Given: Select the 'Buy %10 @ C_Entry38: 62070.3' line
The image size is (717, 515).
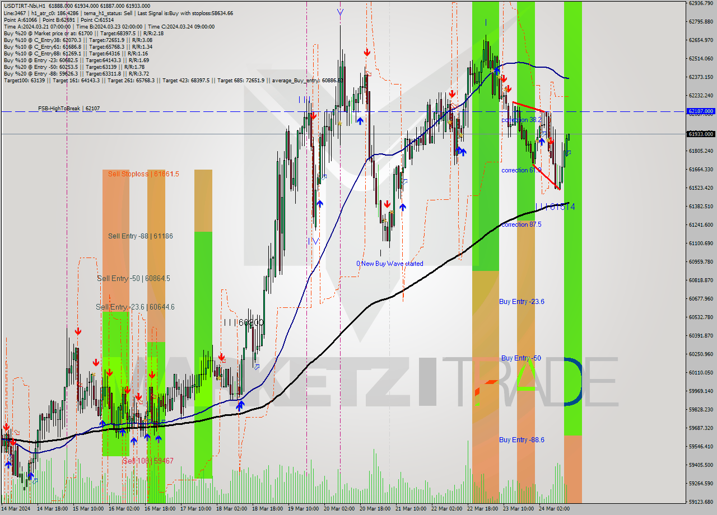Looking at the screenshot, I should 78,40.
